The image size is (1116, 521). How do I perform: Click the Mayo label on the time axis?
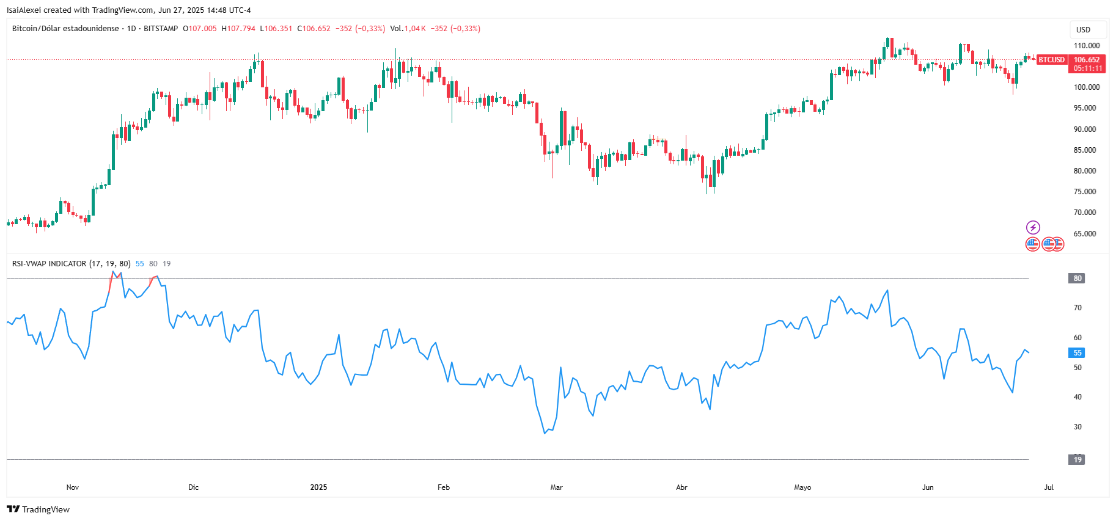pos(802,487)
